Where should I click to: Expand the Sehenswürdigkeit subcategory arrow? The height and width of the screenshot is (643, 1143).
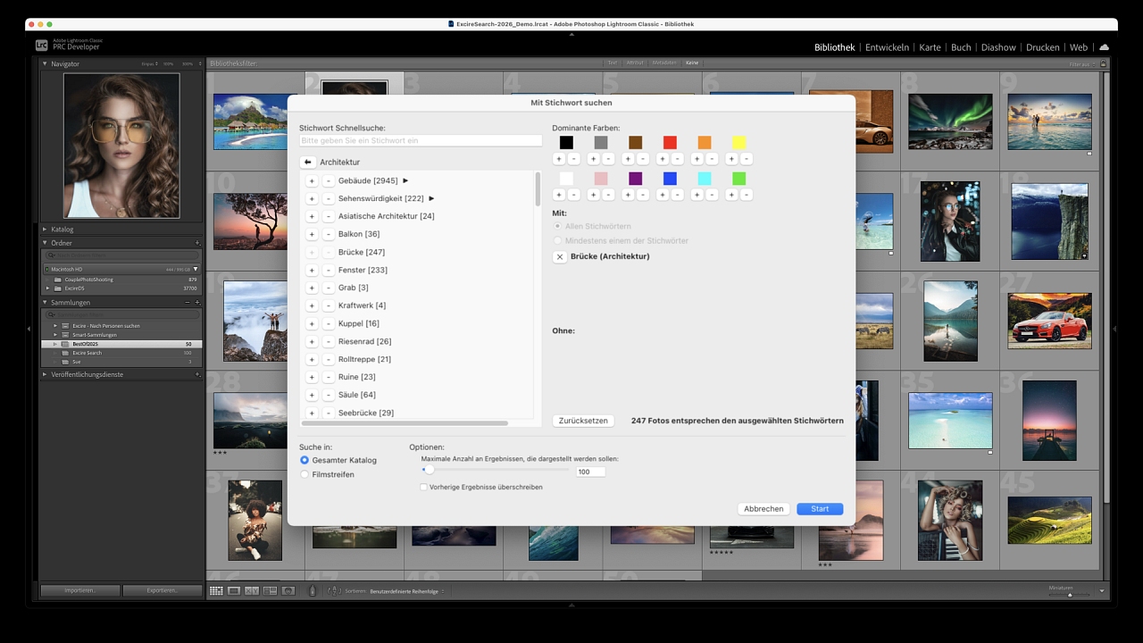tap(431, 198)
